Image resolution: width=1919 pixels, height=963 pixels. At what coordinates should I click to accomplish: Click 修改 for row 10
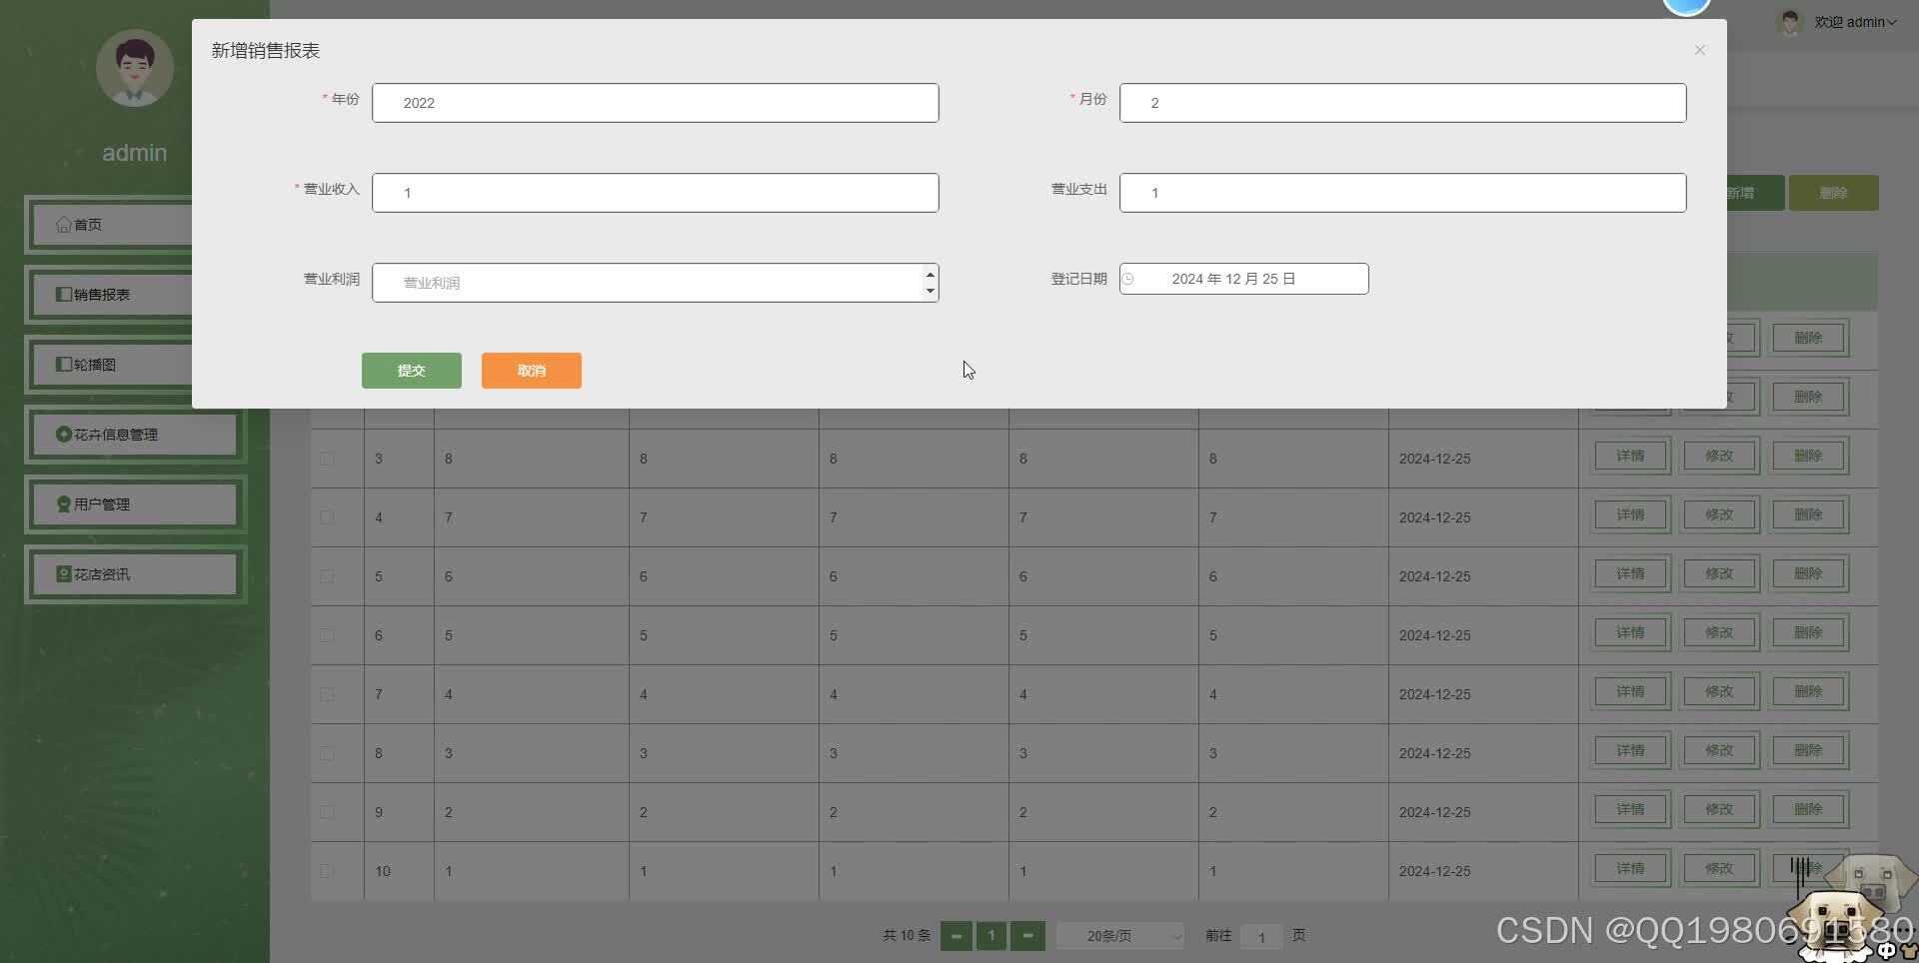(x=1719, y=868)
